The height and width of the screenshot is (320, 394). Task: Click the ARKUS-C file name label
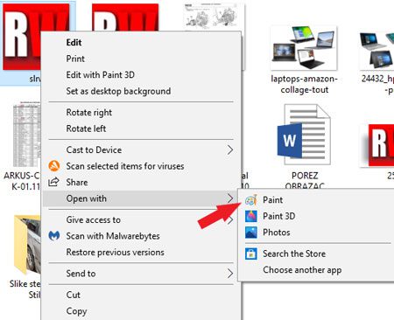pyautogui.click(x=22, y=181)
